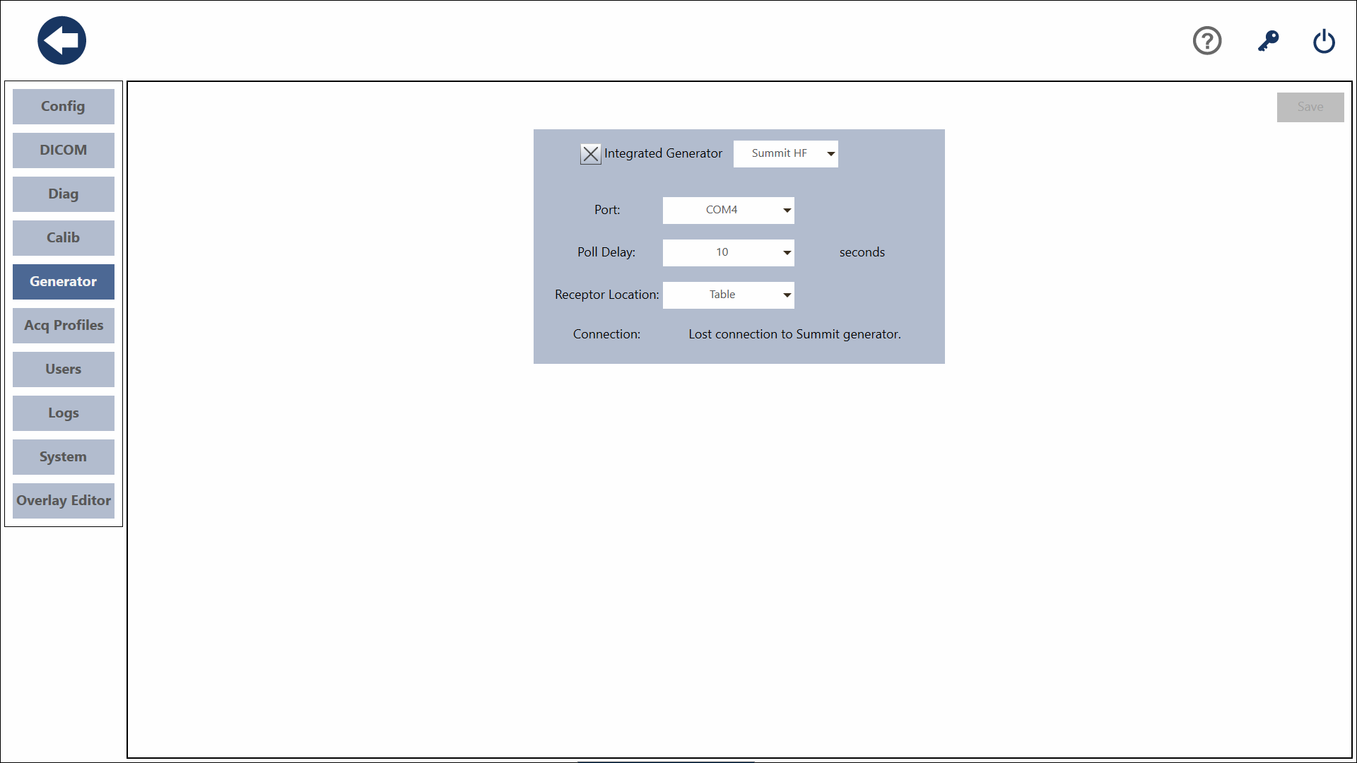The image size is (1357, 763).
Task: Click the 'Port:' label
Action: (x=607, y=210)
